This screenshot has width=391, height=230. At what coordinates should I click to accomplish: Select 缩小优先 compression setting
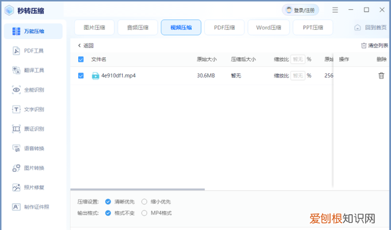click(x=156, y=201)
